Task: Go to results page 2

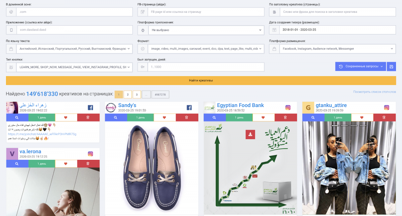Action: pyautogui.click(x=128, y=95)
